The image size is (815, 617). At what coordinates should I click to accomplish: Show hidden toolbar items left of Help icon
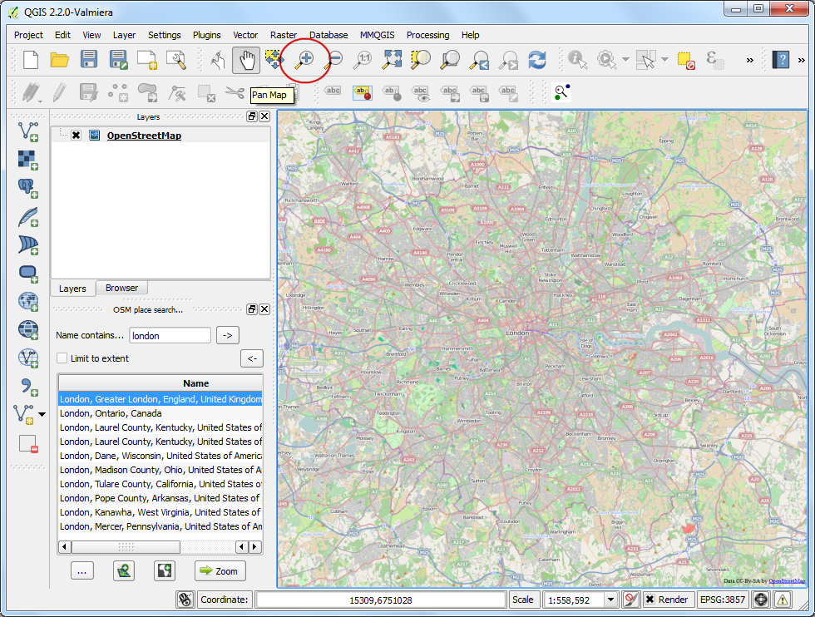coord(749,61)
